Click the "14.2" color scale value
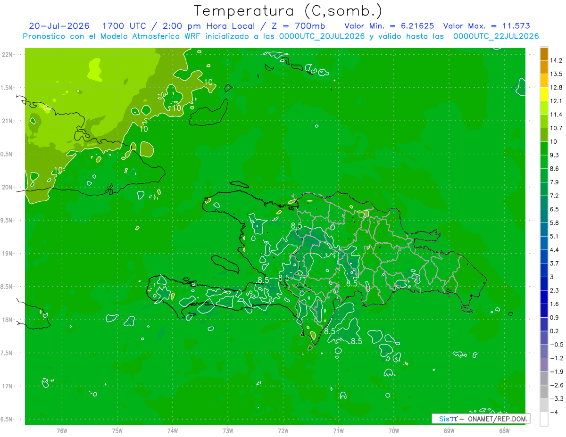The image size is (566, 437). pyautogui.click(x=556, y=60)
